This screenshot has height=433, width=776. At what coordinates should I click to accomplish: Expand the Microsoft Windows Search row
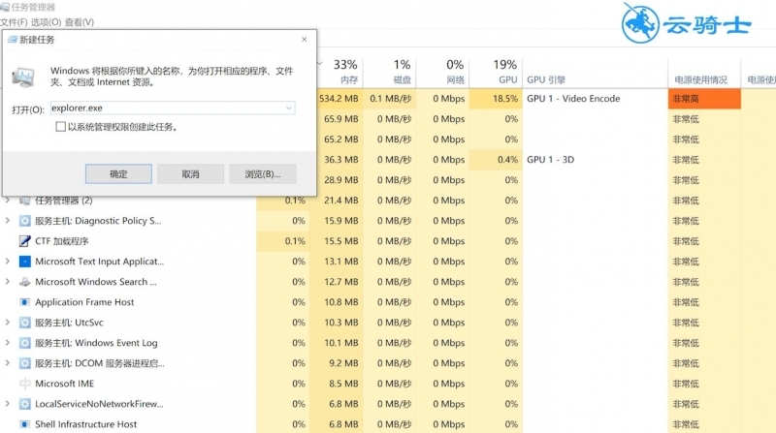pos(8,281)
